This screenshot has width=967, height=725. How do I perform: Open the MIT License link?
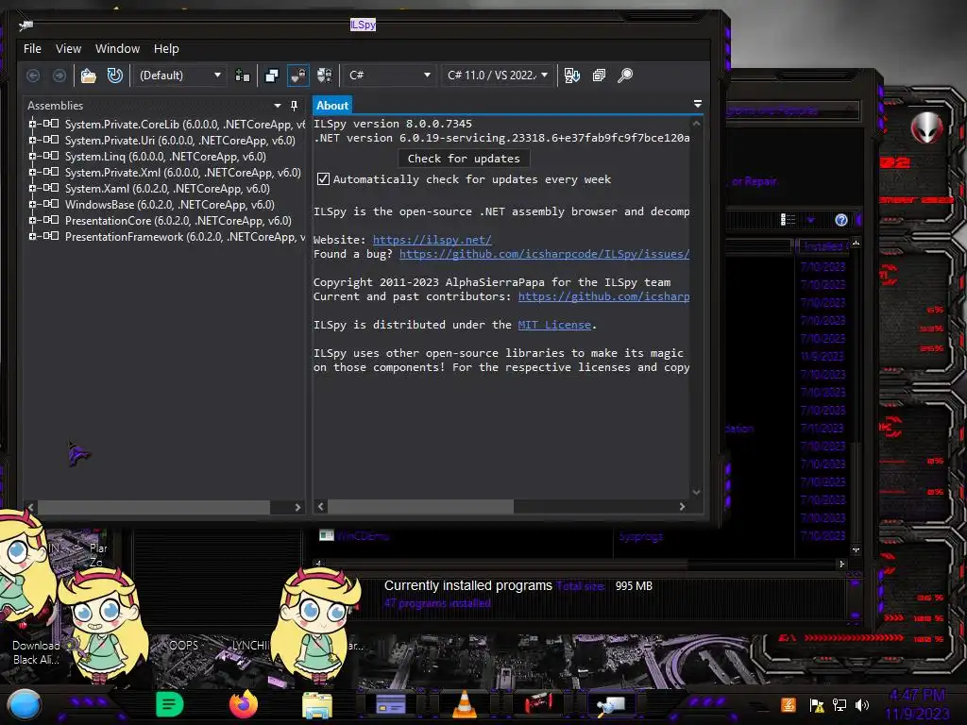[x=554, y=325]
